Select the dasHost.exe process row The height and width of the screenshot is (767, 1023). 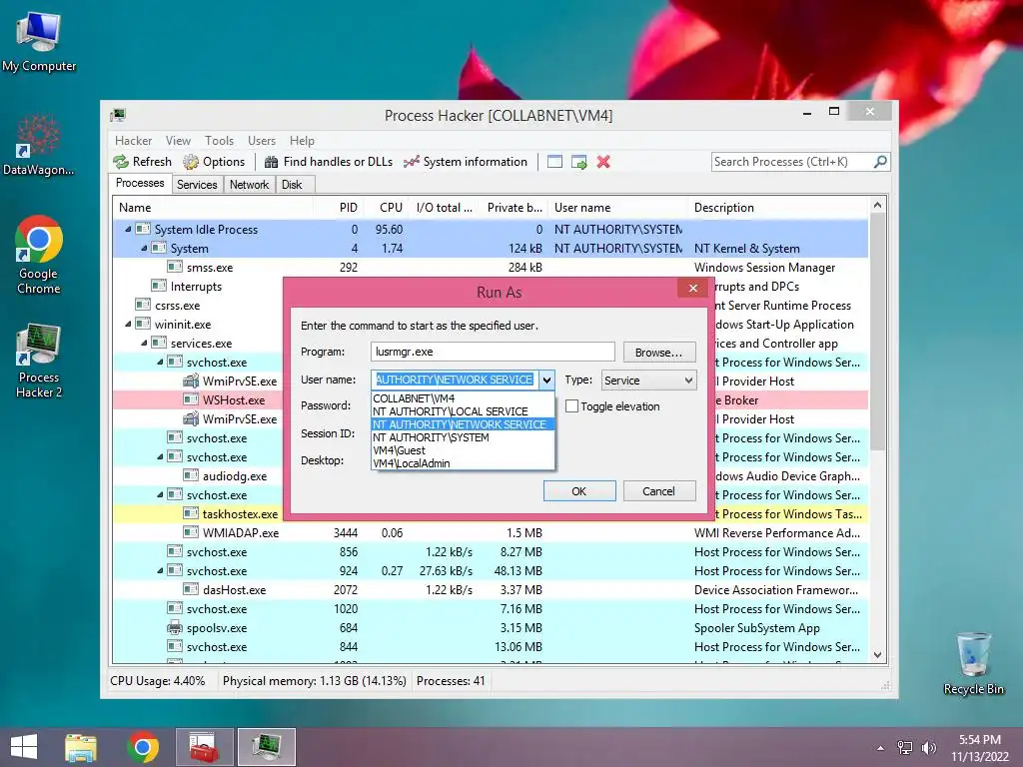(491, 589)
